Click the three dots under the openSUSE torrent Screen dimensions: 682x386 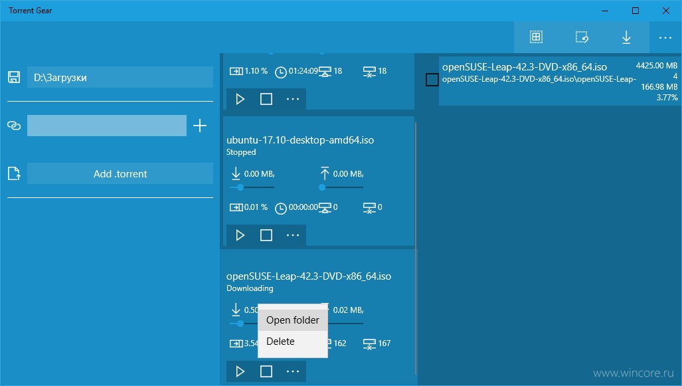pyautogui.click(x=293, y=371)
